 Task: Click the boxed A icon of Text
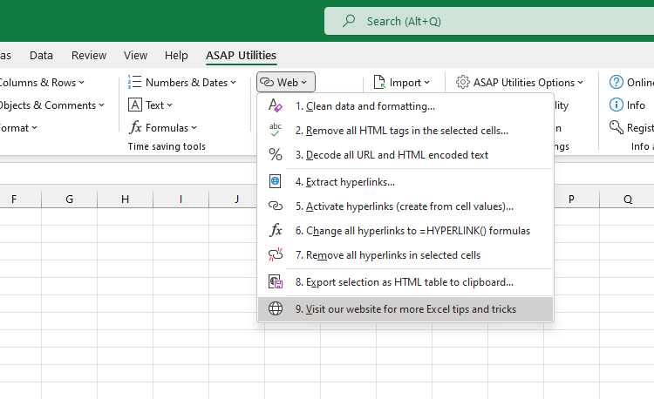[134, 105]
